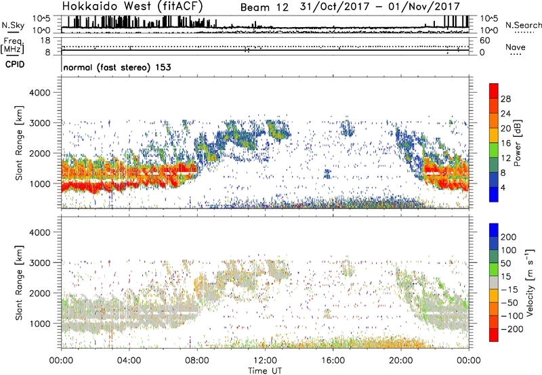The image size is (542, 375).
Task: Click the '20:00' time tick label
Action: 400,361
